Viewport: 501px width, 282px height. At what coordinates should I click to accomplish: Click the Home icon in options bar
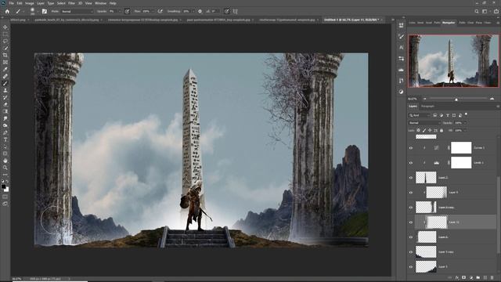7,11
